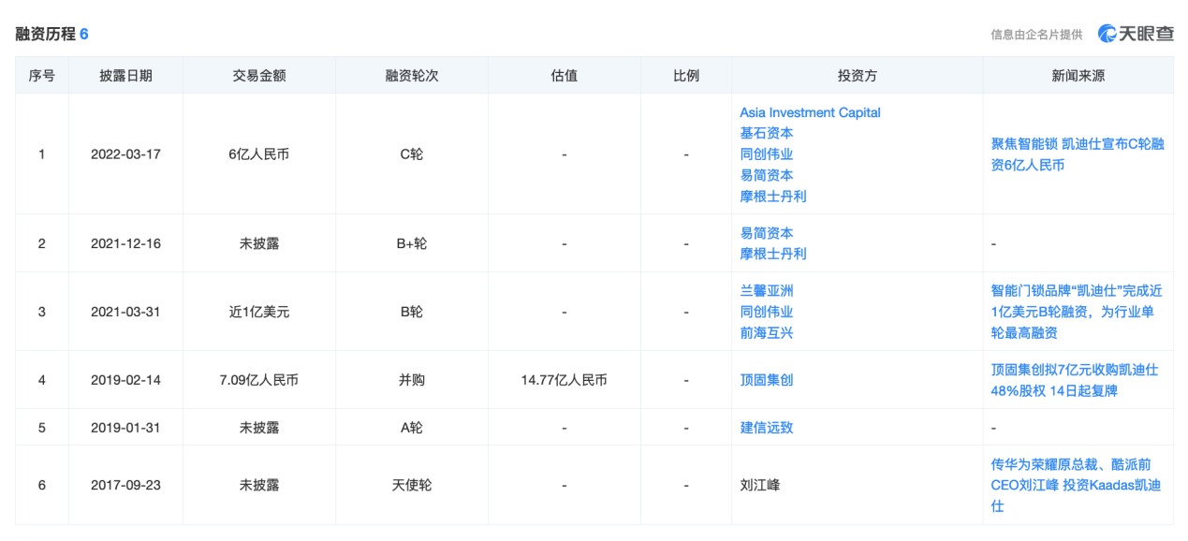
Task: Click the 信息由企名片提供 attribution text
Action: pyautogui.click(x=1036, y=35)
